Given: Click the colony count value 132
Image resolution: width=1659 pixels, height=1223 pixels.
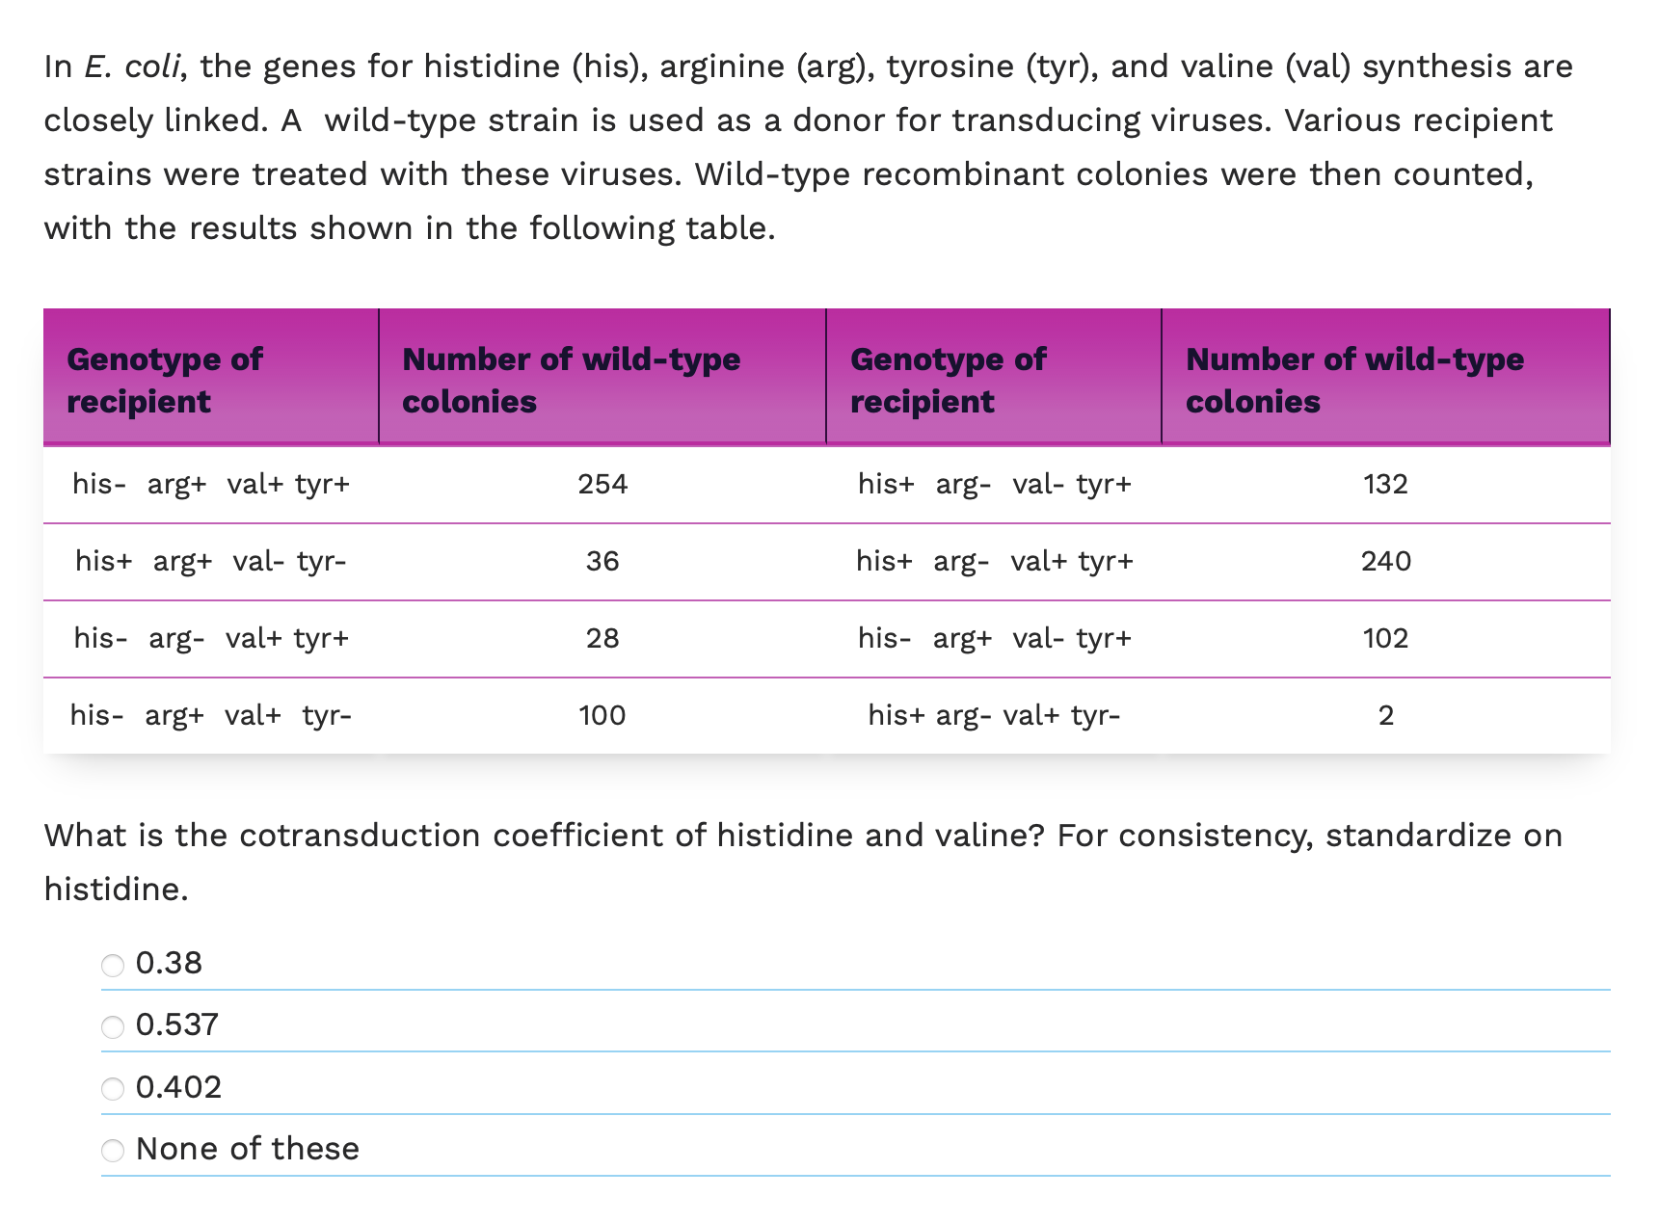Looking at the screenshot, I should [1385, 485].
